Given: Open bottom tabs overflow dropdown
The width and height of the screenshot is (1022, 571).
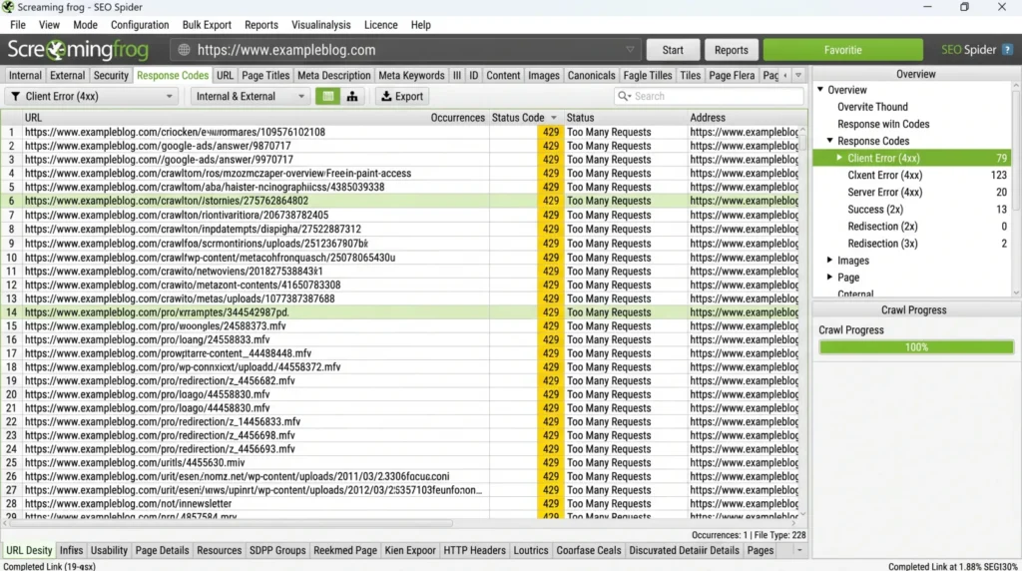Looking at the screenshot, I should [799, 550].
